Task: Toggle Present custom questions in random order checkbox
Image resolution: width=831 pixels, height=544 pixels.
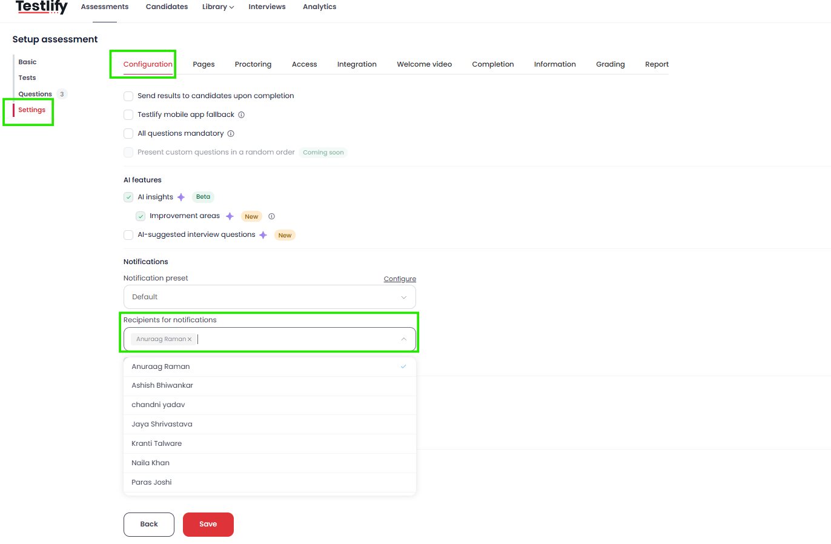Action: [128, 152]
